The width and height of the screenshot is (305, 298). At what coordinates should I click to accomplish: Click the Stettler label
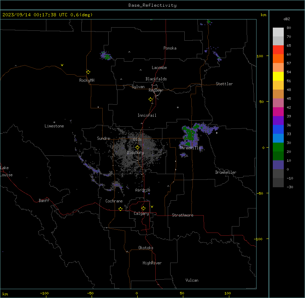[224, 84]
